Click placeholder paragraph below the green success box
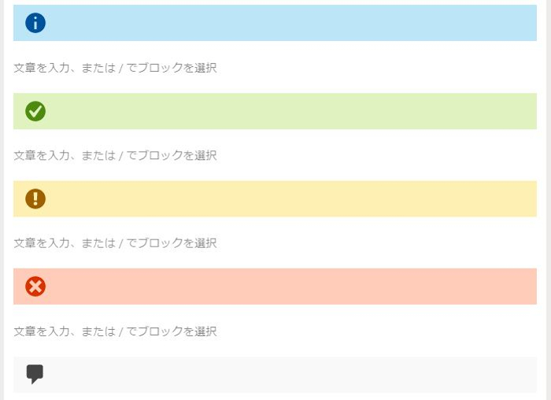Image resolution: width=551 pixels, height=400 pixels. (x=115, y=155)
